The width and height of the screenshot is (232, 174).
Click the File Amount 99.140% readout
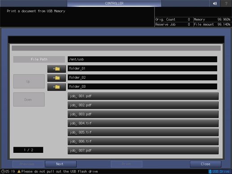pos(212,25)
